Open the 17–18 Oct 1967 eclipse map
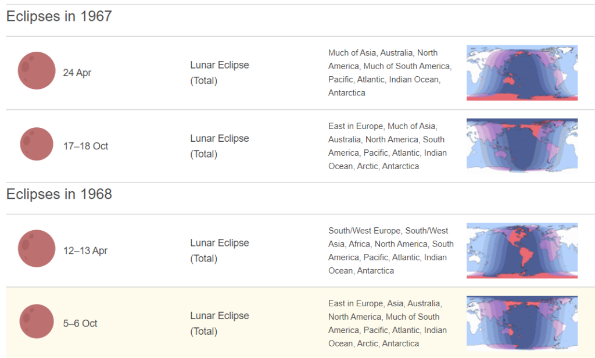Screen dimensions: 595x358 (x=522, y=145)
